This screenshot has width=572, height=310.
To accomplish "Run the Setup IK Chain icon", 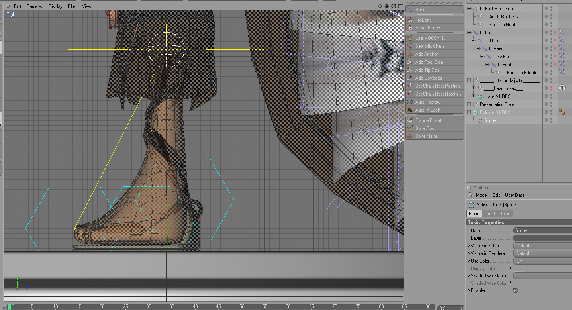I will point(409,46).
